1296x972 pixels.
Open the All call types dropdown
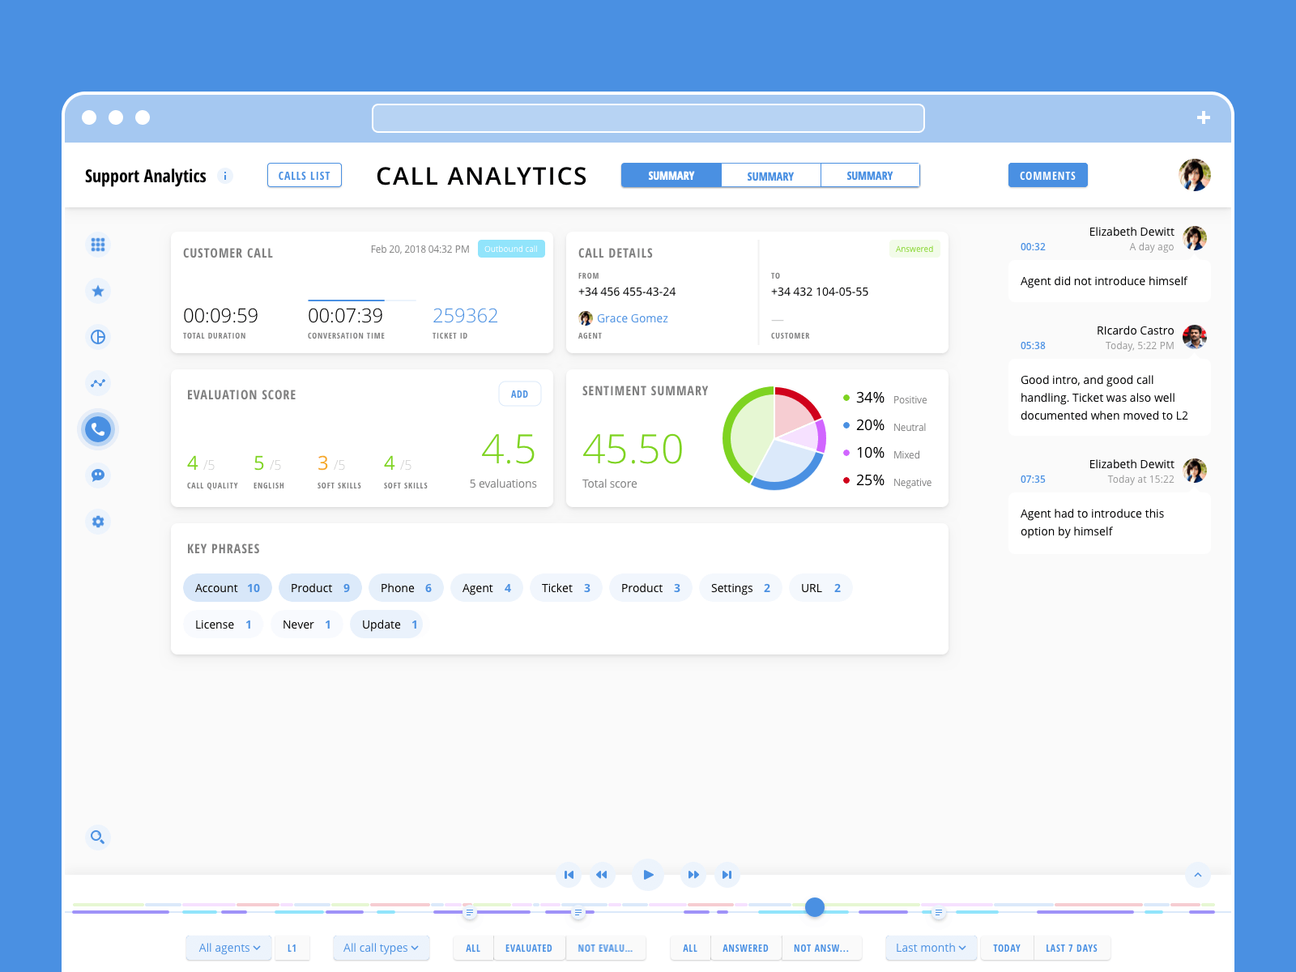tap(381, 948)
